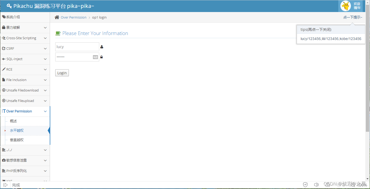Collapse Over Permission with its chevron
This screenshot has height=189, width=370.
tap(45, 111)
